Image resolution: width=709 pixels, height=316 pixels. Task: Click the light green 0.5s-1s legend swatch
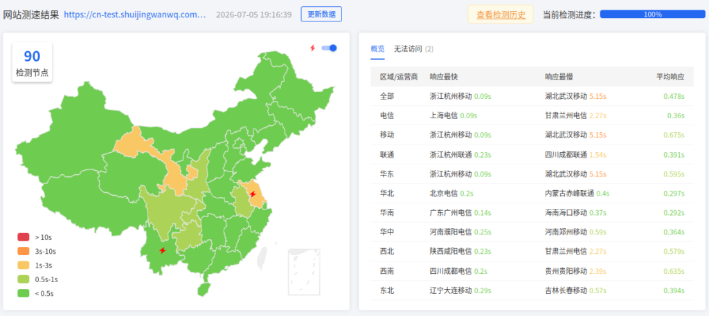[x=24, y=279]
